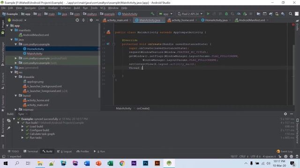This screenshot has height=168, width=300.
Task: Run the app with green play button
Action: (x=208, y=14)
